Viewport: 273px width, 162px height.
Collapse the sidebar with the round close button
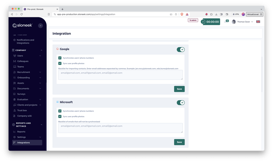tap(40, 26)
